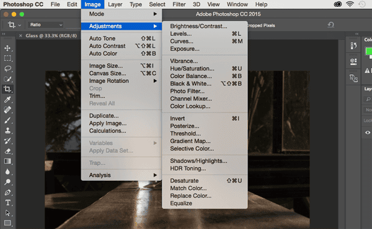Open the Properties panel icon in dock

pyautogui.click(x=353, y=61)
